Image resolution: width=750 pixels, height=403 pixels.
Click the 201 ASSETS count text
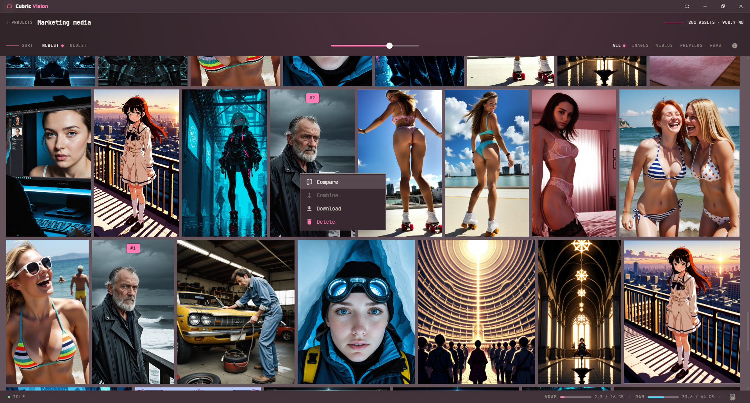(702, 23)
